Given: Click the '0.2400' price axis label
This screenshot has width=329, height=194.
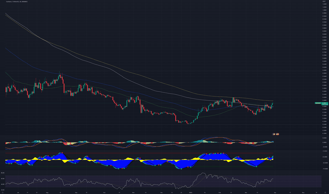Looking at the screenshot, I should (x=324, y=125).
